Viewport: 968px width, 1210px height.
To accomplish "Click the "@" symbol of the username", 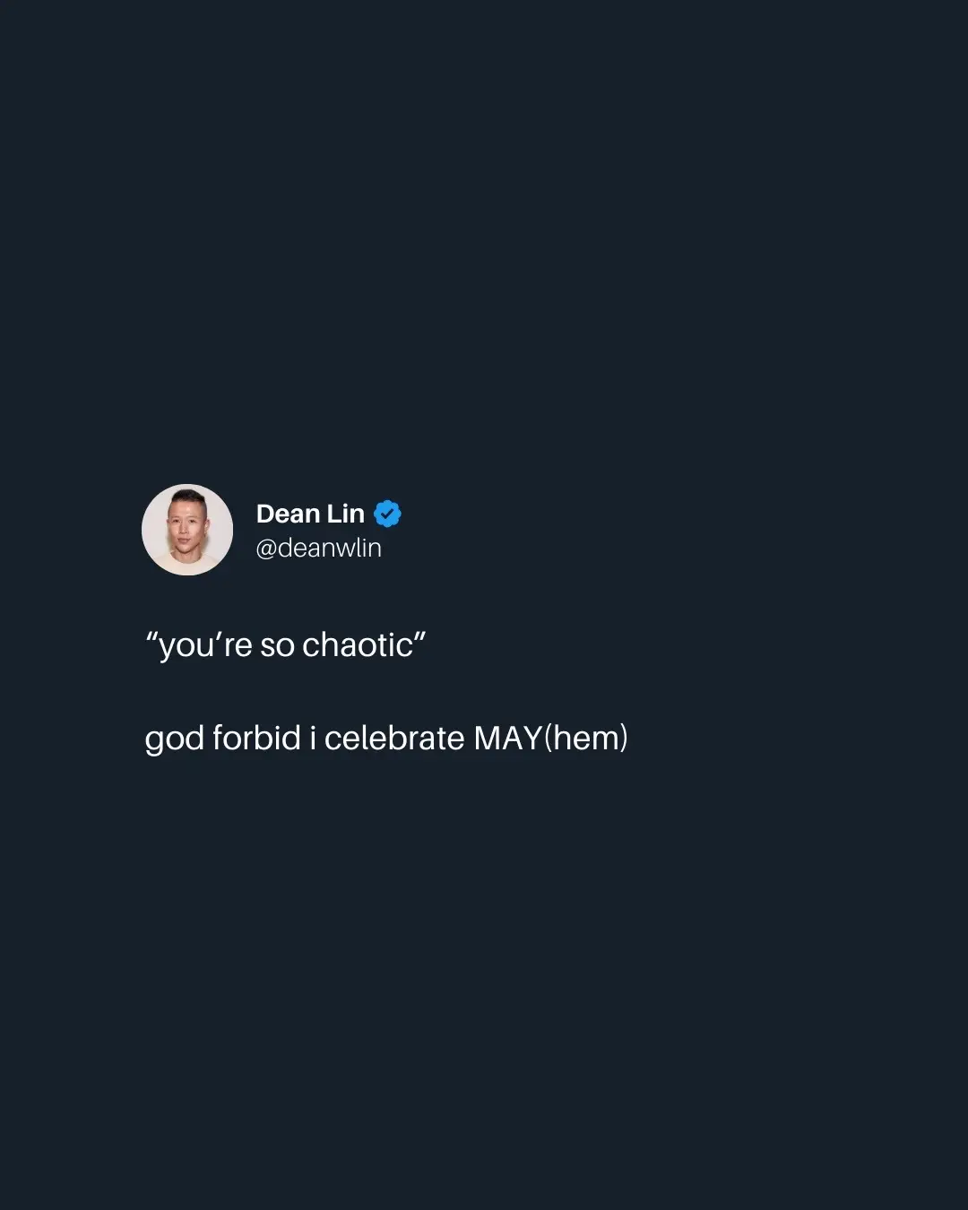I will (x=266, y=549).
